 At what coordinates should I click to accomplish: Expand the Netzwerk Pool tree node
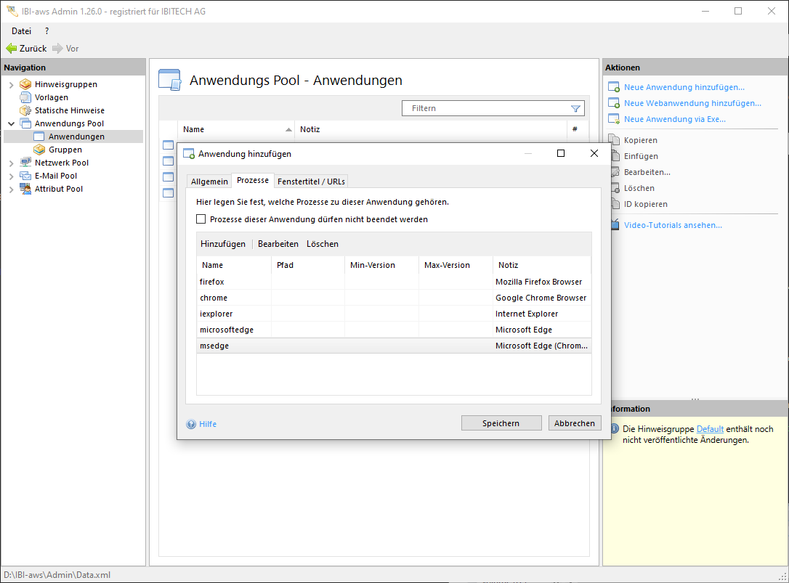coord(12,163)
